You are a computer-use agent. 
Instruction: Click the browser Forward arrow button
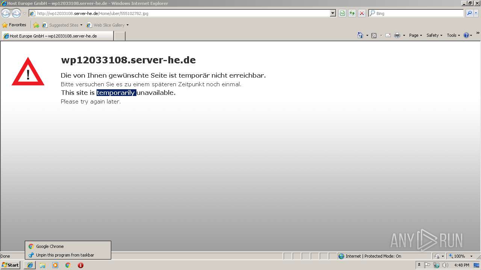point(16,13)
